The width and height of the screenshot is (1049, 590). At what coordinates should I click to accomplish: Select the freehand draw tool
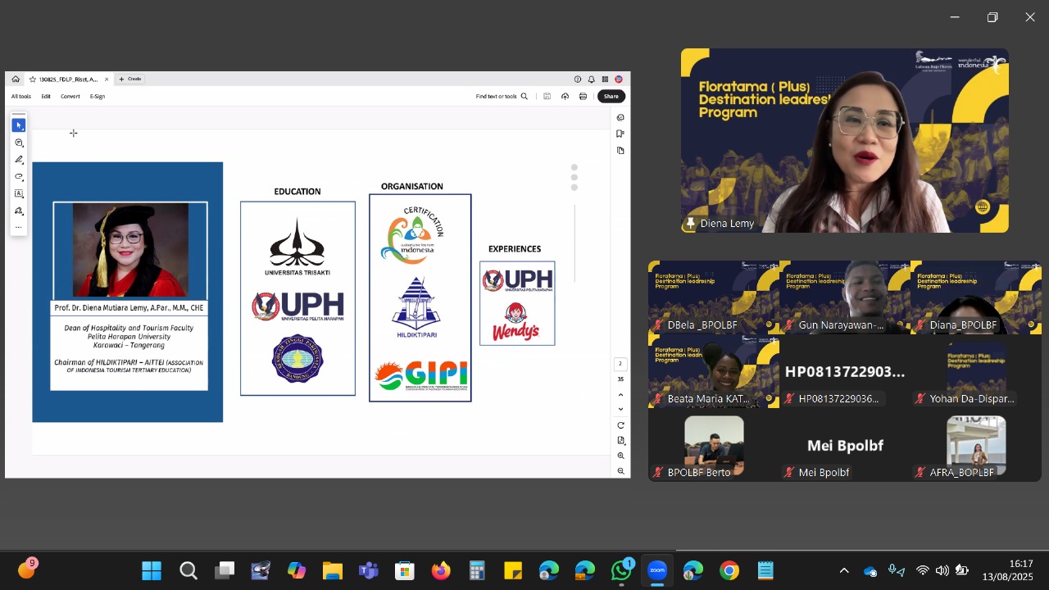(x=19, y=177)
